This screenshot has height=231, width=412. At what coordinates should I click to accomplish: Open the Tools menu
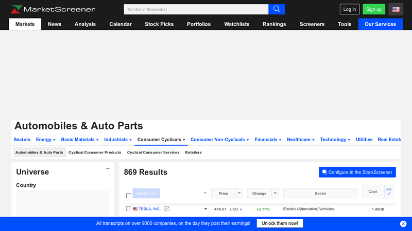pyautogui.click(x=345, y=24)
